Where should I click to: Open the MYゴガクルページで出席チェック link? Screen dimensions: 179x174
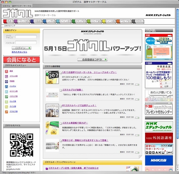coord(79,106)
